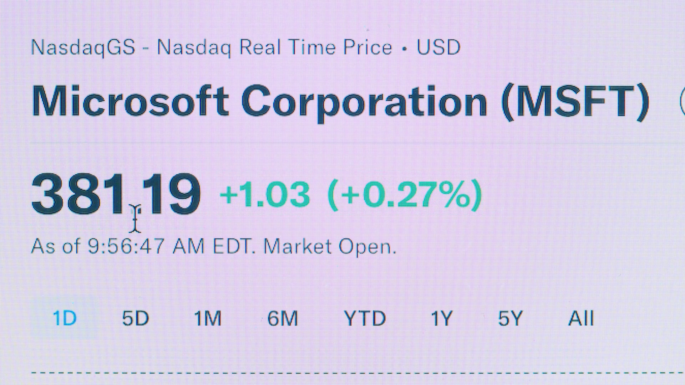The image size is (685, 385).
Task: Click the +1.03 price change value
Action: coord(265,195)
